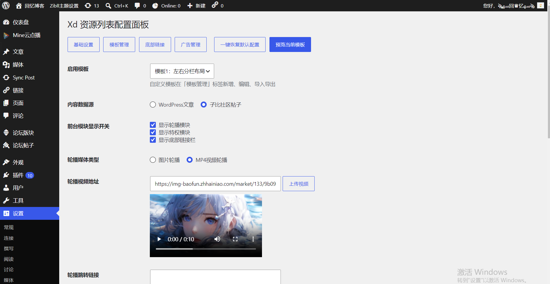
Task: Open 评论 comment icon in sidebar
Action: pos(6,116)
